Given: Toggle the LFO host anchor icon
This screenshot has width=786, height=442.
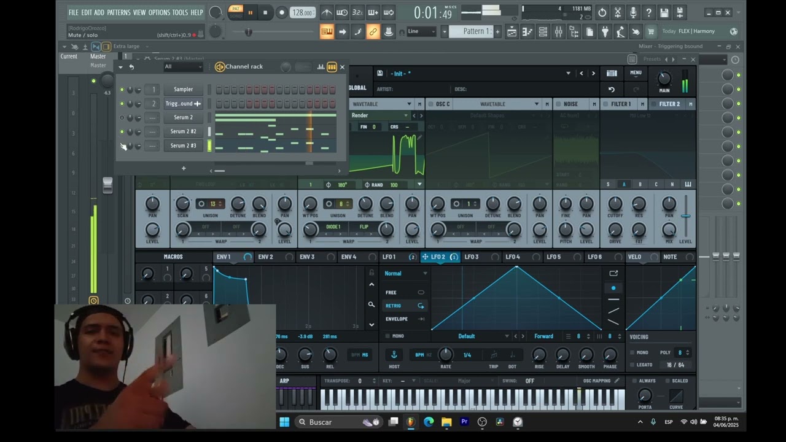Looking at the screenshot, I should (x=394, y=355).
